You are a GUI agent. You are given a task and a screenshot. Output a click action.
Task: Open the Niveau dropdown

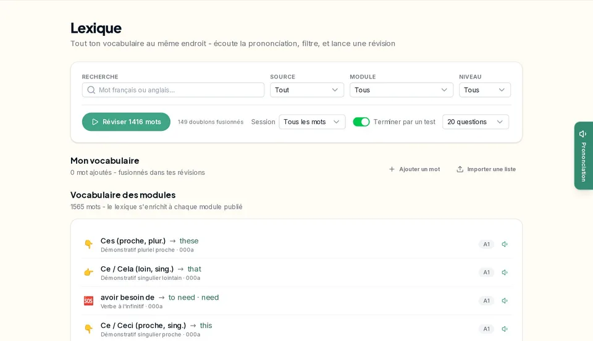pyautogui.click(x=485, y=90)
